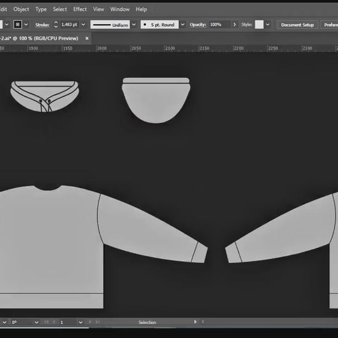Open the Object menu
338x338 pixels.
pos(21,9)
